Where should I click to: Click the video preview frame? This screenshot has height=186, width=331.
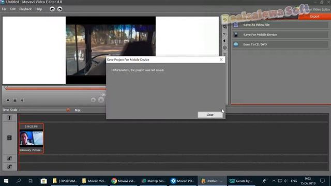coord(110,50)
